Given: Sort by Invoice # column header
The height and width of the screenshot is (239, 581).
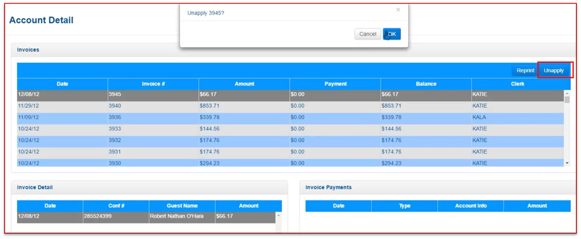Looking at the screenshot, I should pyautogui.click(x=153, y=84).
